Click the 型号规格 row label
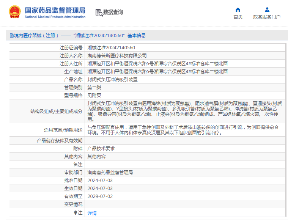This screenshot has width=288, height=220. tap(73, 96)
